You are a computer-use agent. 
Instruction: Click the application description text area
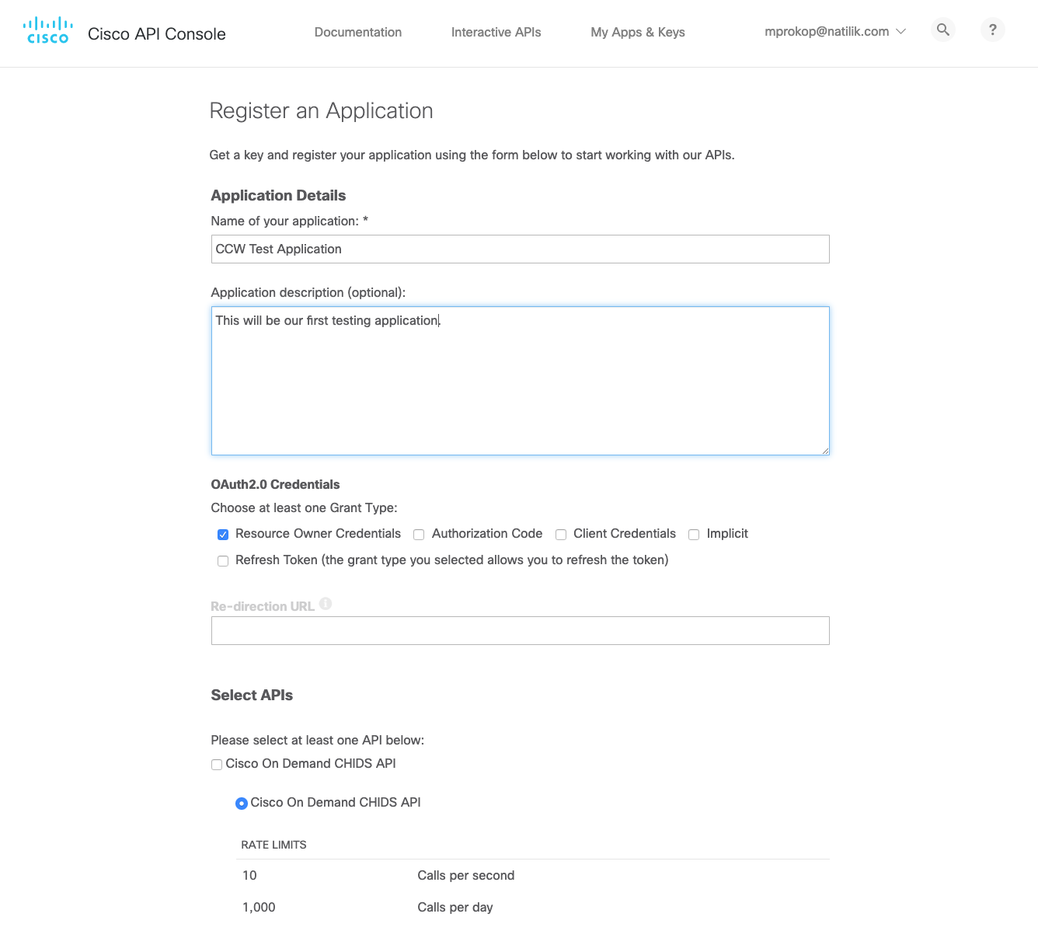[x=520, y=381]
